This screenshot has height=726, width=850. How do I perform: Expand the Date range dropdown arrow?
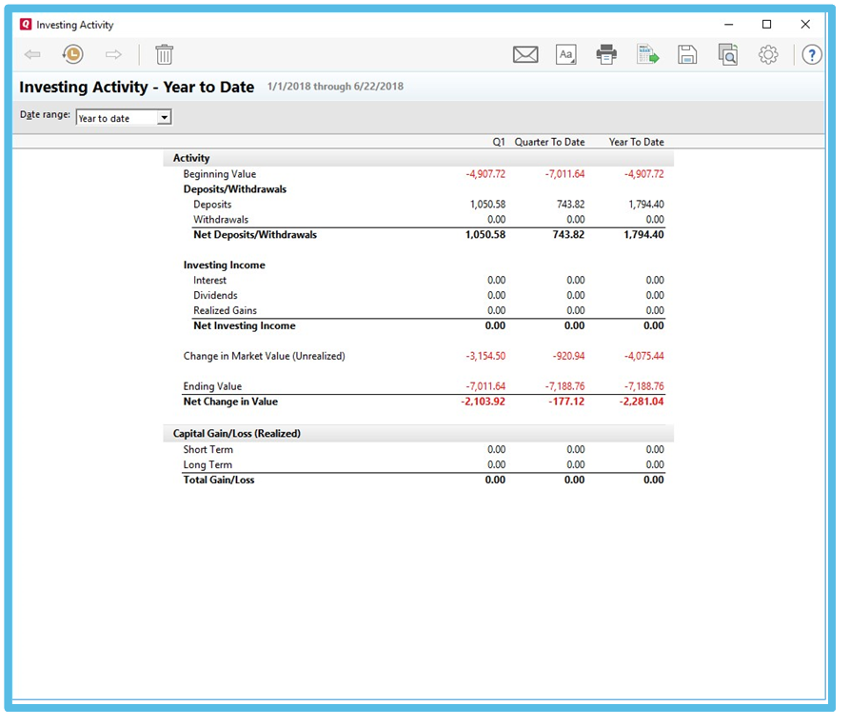(164, 118)
